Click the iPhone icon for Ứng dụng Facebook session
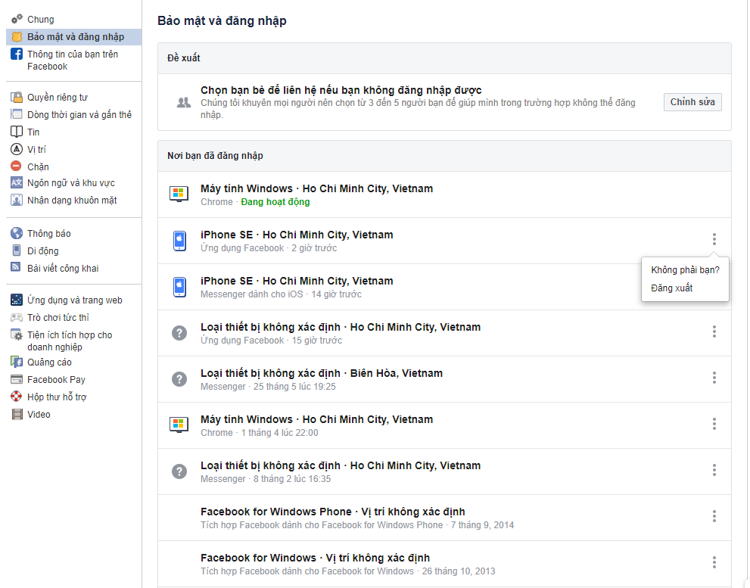The width and height of the screenshot is (750, 588). 179,241
